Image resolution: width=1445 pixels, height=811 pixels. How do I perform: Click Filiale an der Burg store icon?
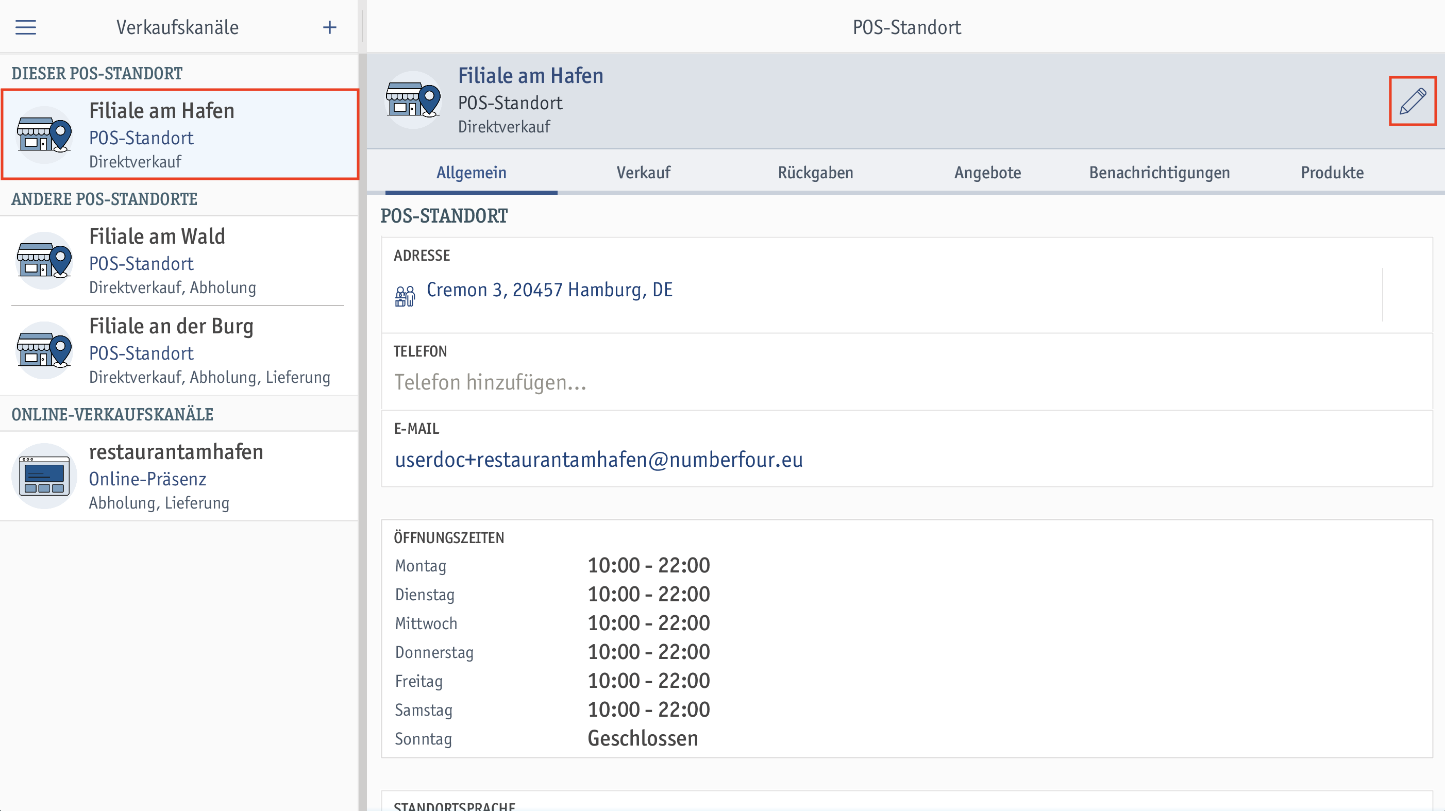coord(44,350)
